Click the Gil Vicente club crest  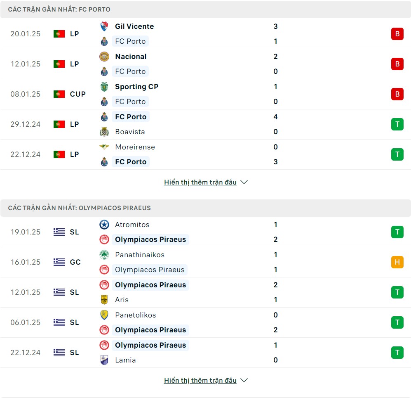[104, 26]
